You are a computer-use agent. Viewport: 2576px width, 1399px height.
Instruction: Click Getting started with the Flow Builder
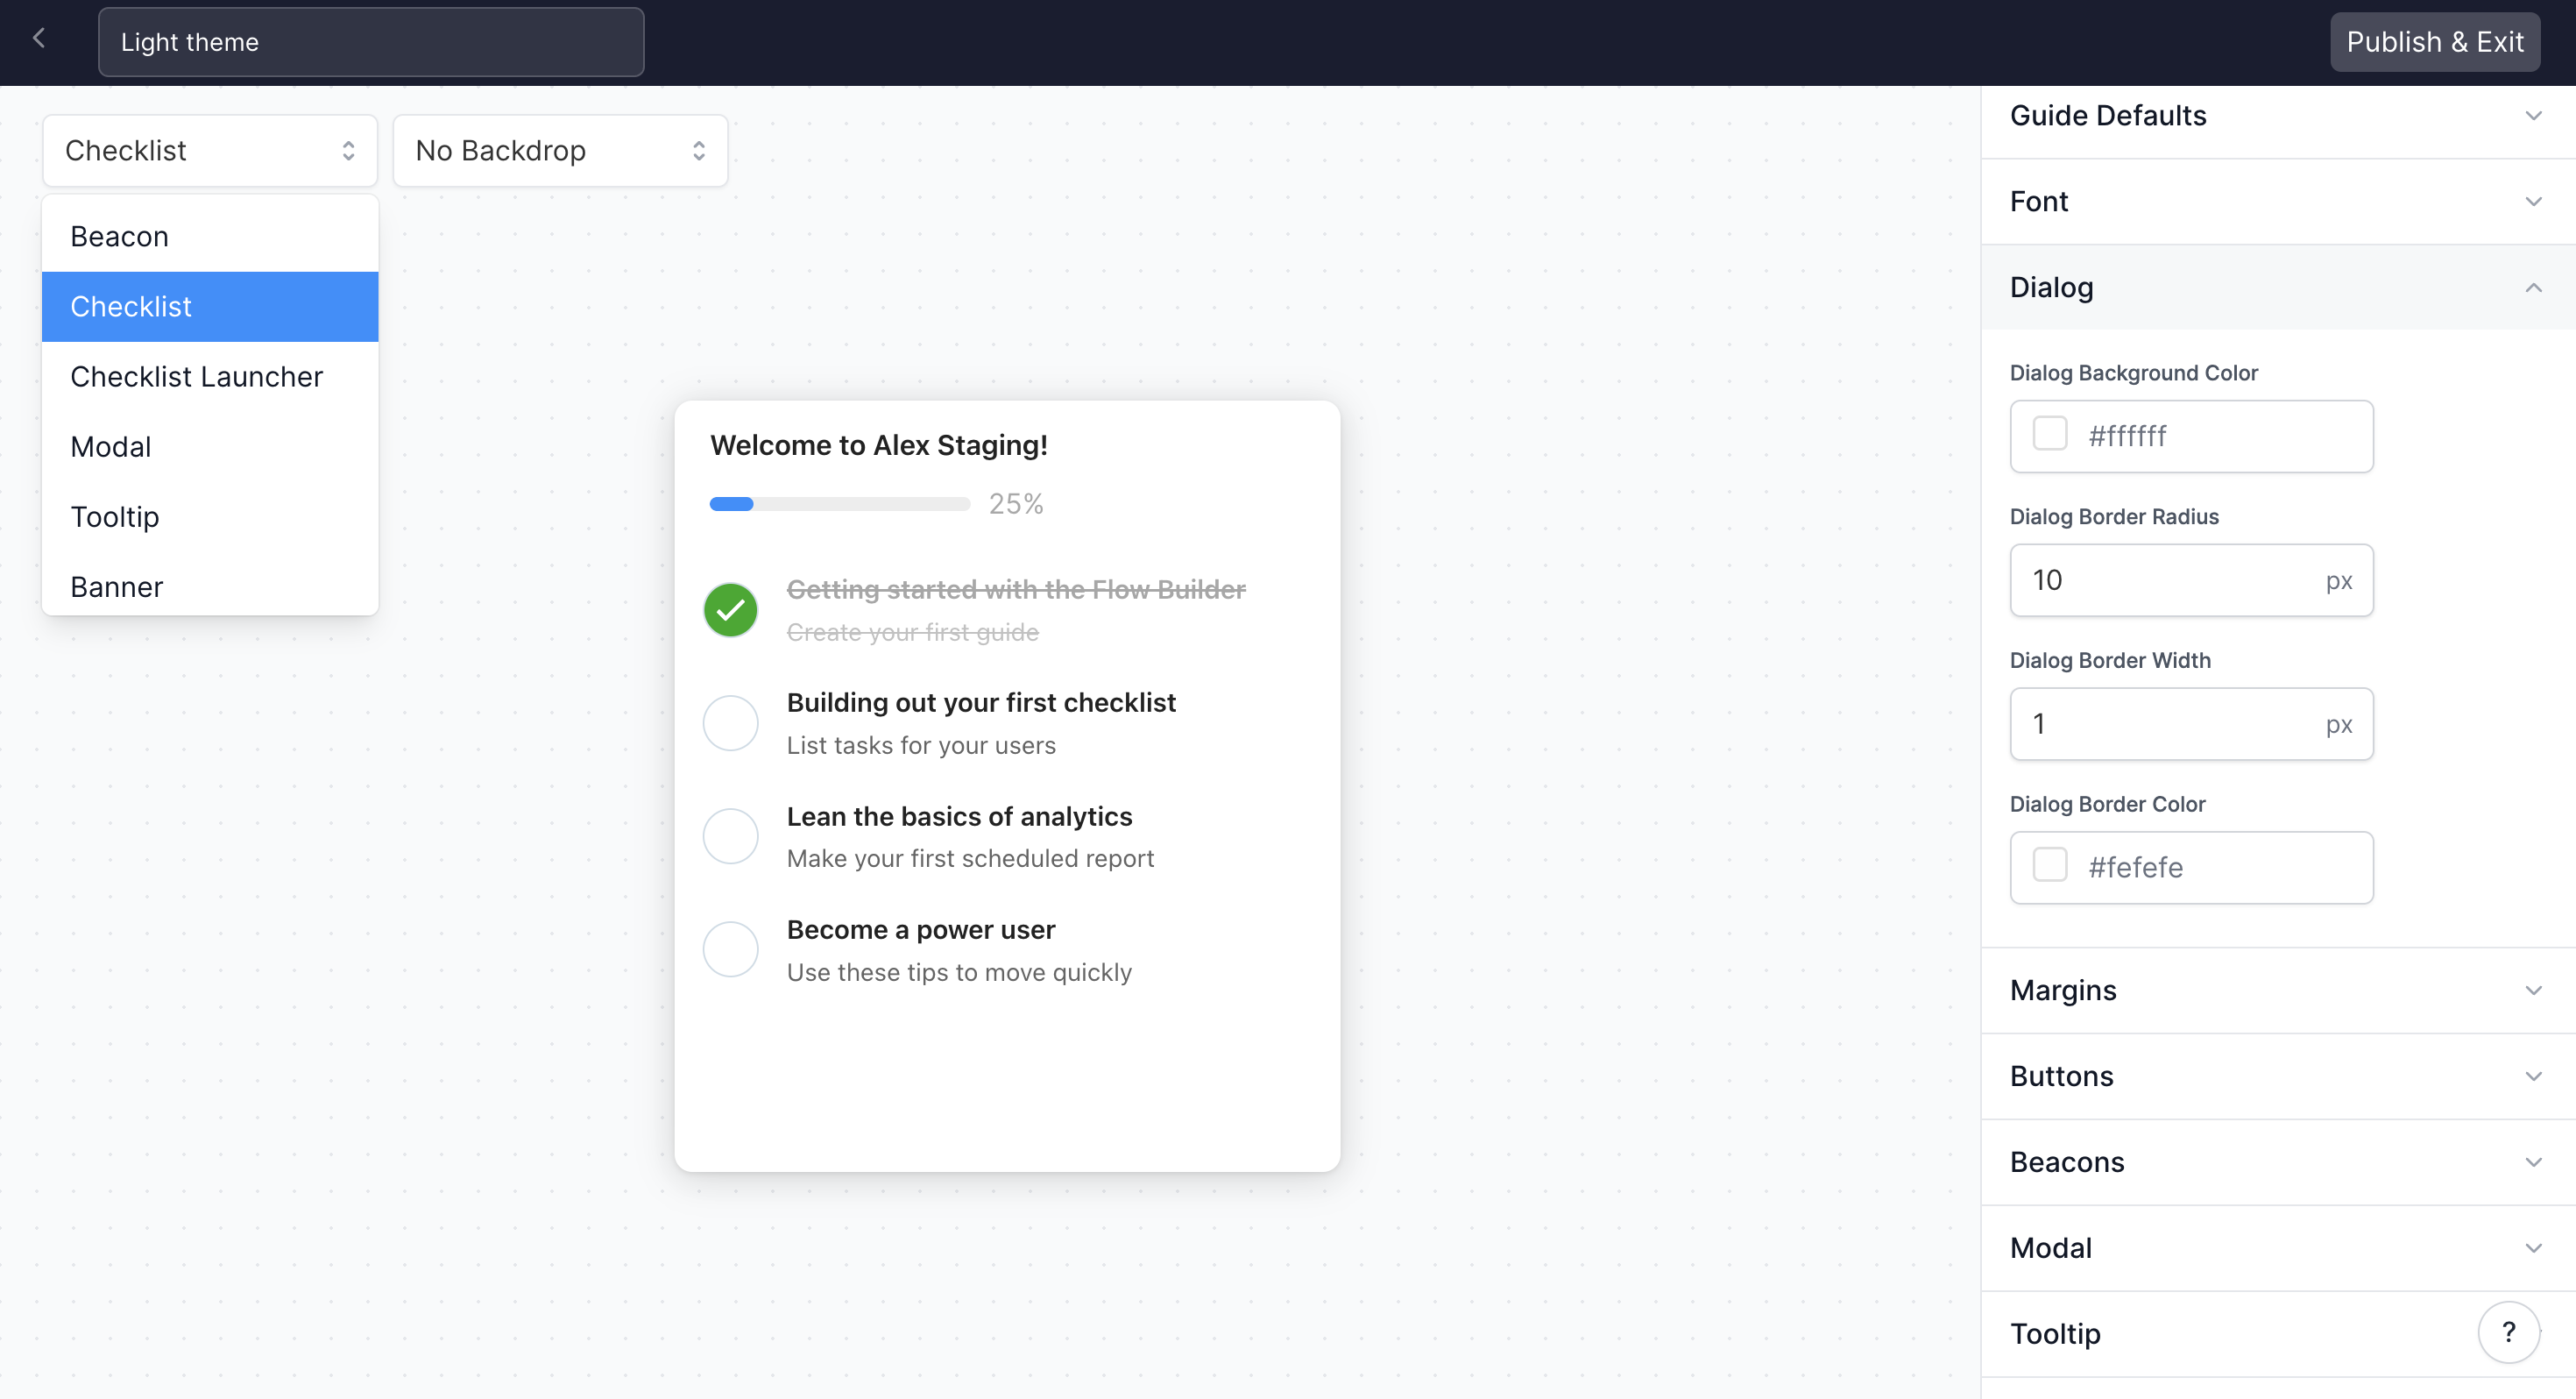click(1016, 589)
